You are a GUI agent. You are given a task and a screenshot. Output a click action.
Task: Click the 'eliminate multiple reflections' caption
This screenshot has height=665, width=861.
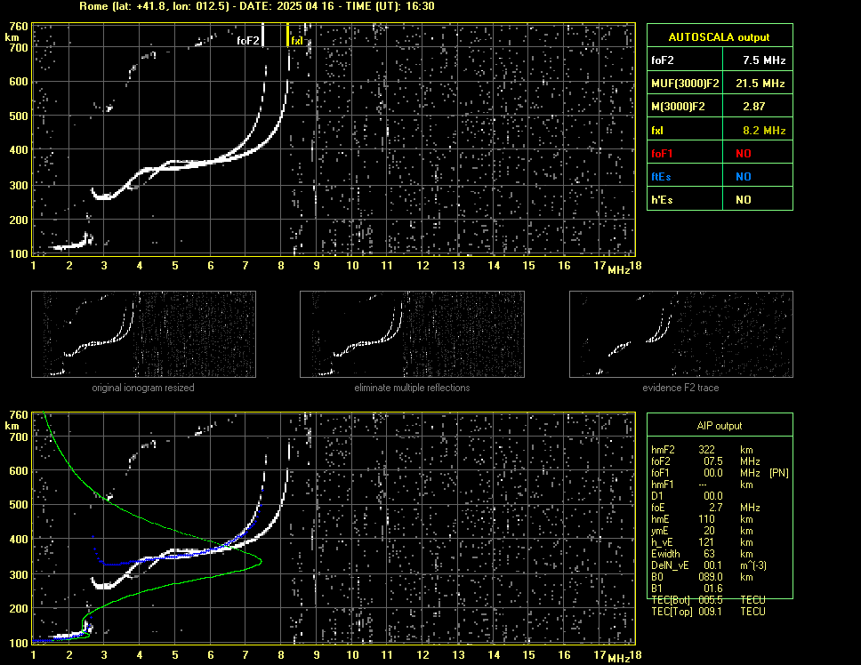coord(412,388)
